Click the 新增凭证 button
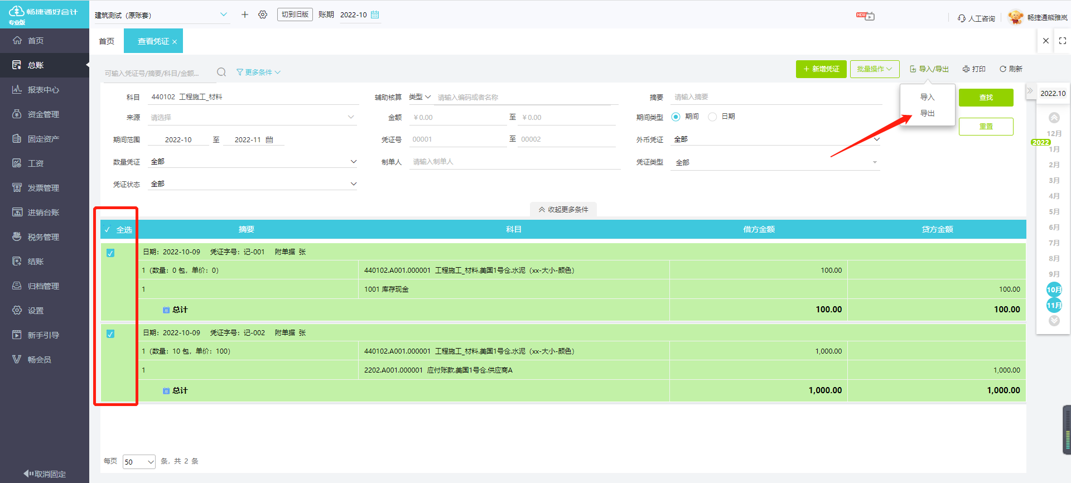This screenshot has width=1071, height=483. (821, 69)
